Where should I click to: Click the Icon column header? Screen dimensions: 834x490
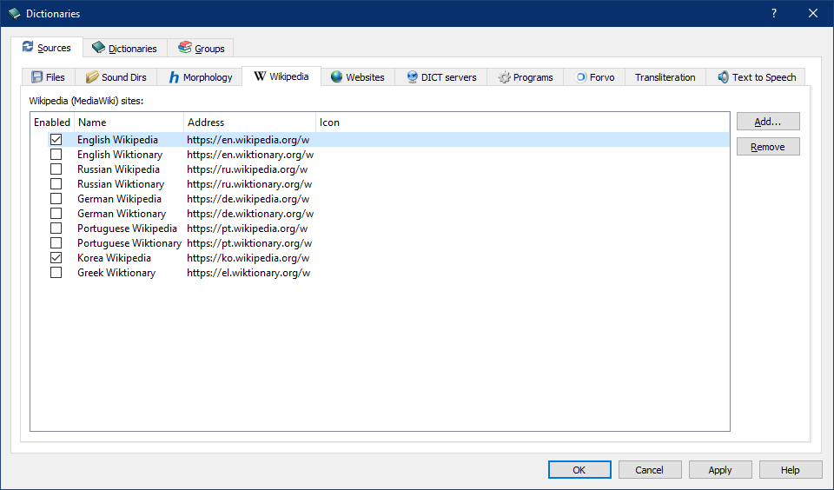click(x=522, y=122)
